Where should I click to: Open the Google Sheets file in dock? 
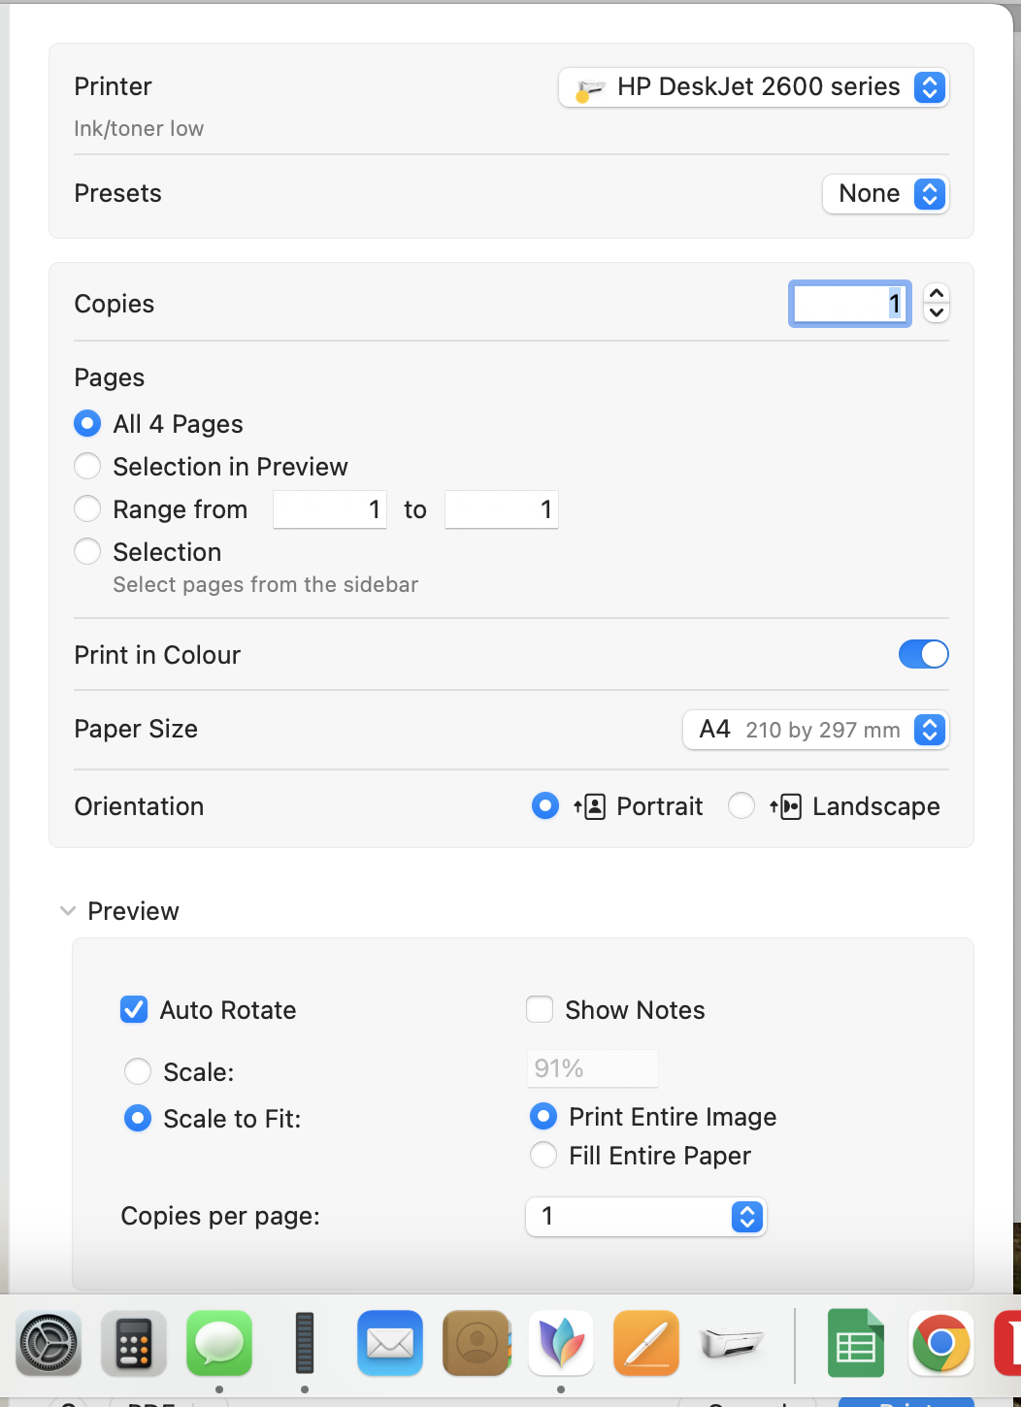coord(856,1344)
